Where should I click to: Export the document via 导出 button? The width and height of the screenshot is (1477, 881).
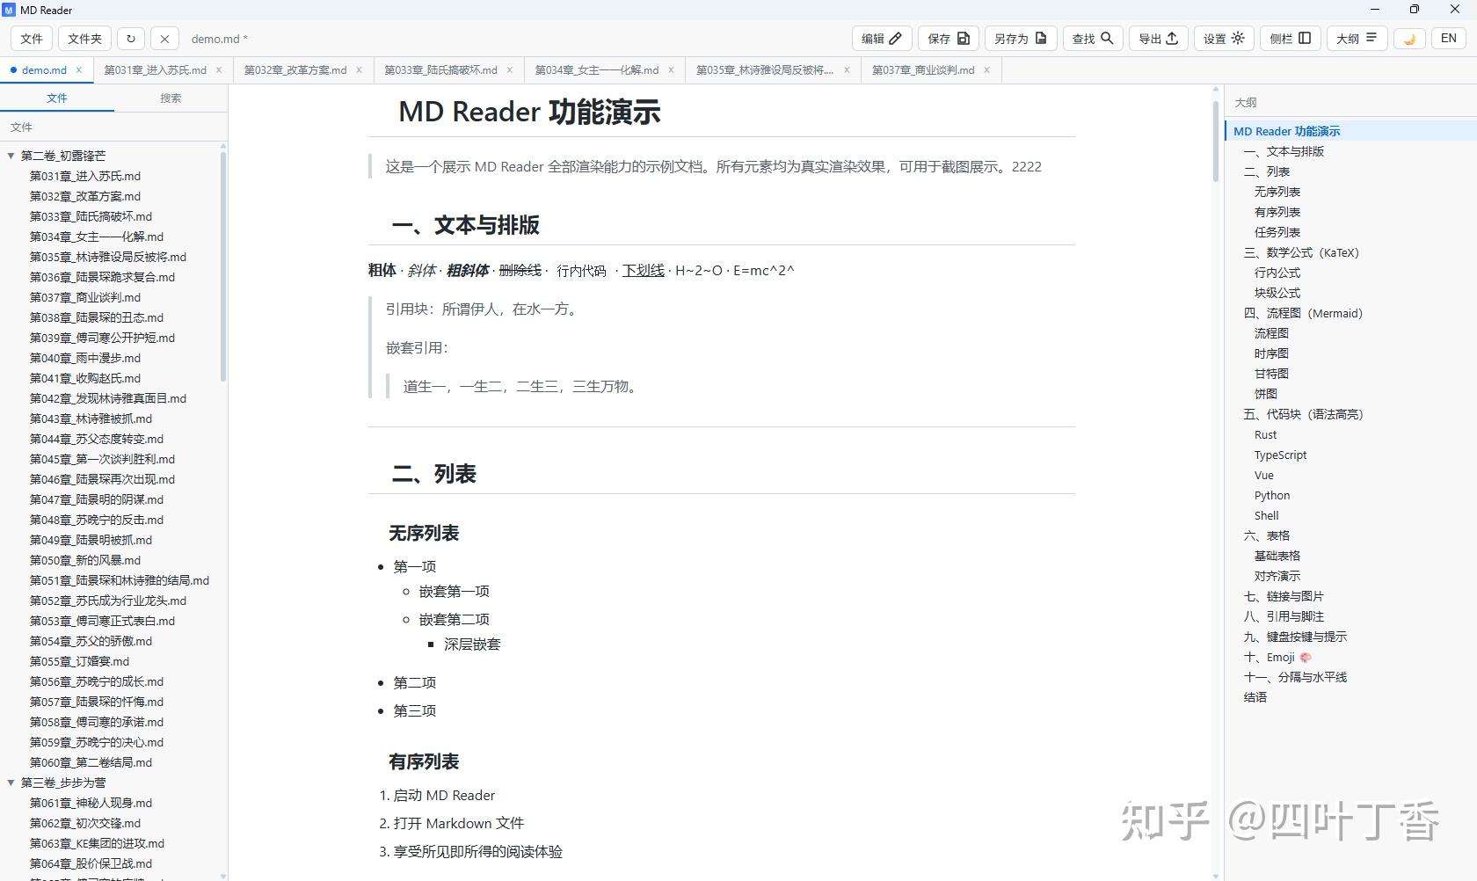point(1159,39)
